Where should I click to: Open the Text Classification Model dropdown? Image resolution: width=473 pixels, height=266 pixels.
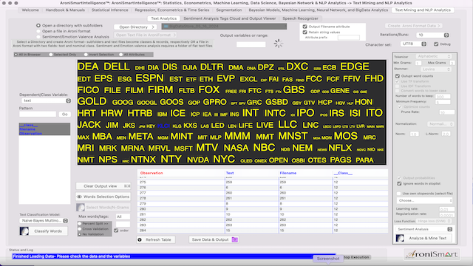point(44,220)
